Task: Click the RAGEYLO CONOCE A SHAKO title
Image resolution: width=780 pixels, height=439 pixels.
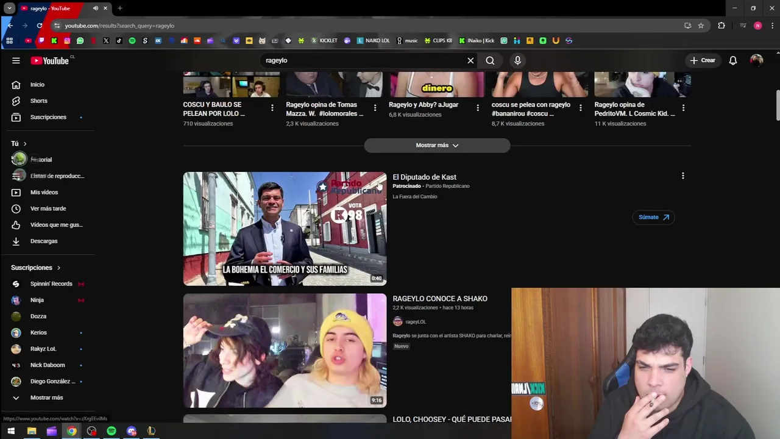Action: click(x=440, y=299)
